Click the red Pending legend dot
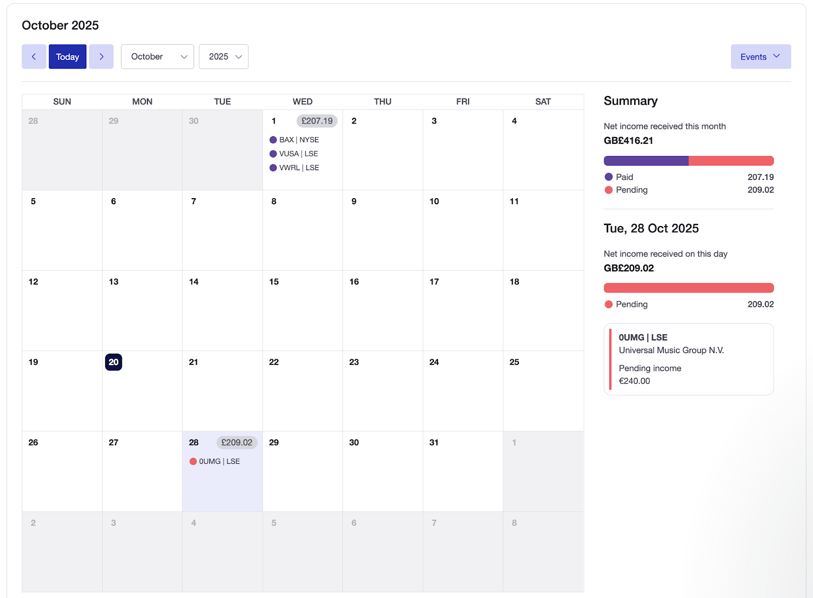 (608, 190)
